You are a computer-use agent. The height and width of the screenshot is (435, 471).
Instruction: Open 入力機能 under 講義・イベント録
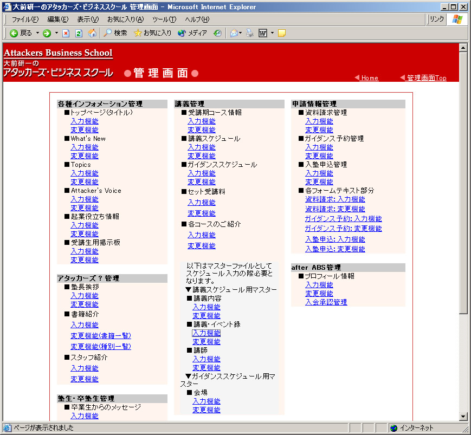[x=207, y=333]
